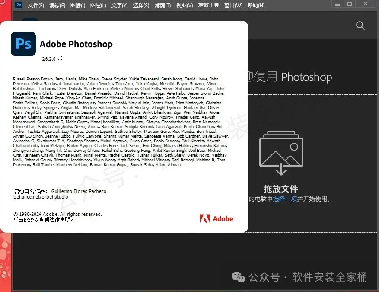Open the 图层(L) menu
This screenshot has width=379, height=292.
click(98, 5)
